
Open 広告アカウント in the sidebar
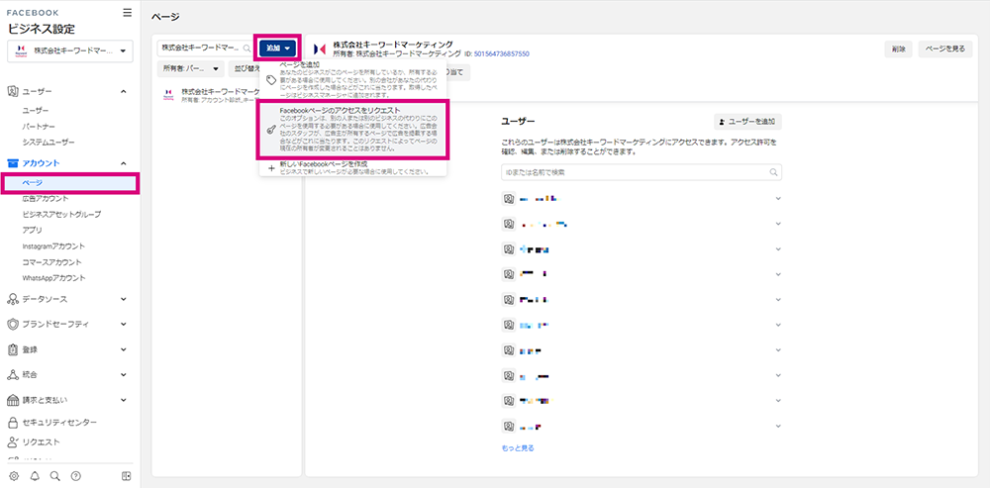coord(46,199)
